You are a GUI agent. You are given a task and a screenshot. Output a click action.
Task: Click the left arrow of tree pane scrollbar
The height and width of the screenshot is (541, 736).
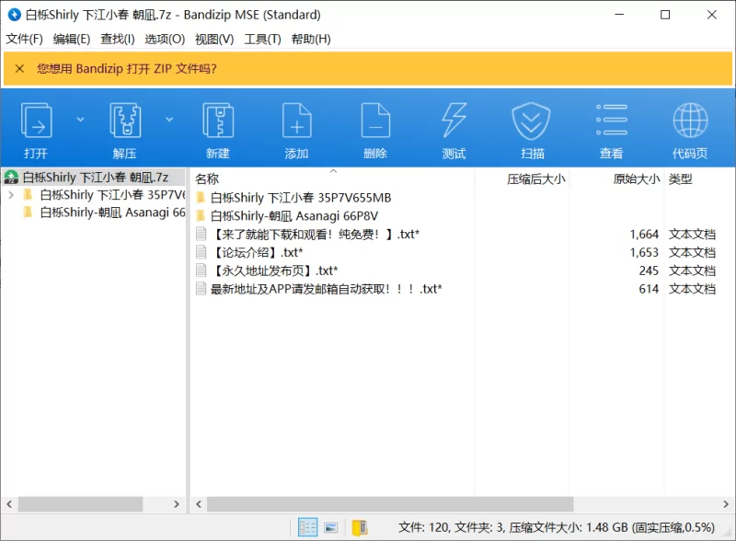click(x=9, y=504)
